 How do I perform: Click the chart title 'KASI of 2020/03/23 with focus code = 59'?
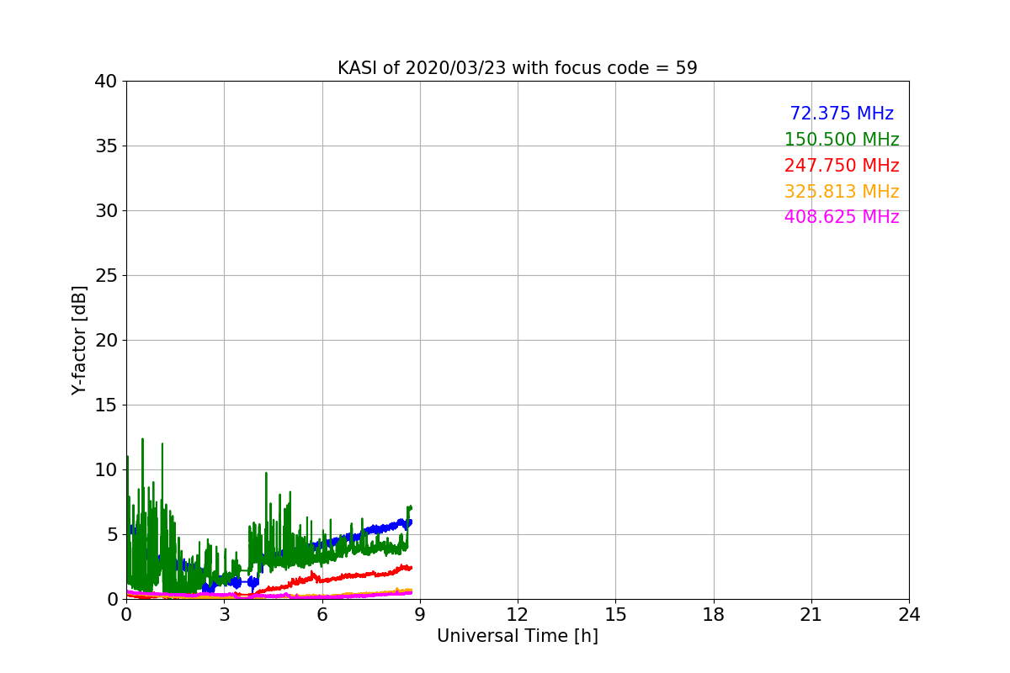(x=517, y=68)
